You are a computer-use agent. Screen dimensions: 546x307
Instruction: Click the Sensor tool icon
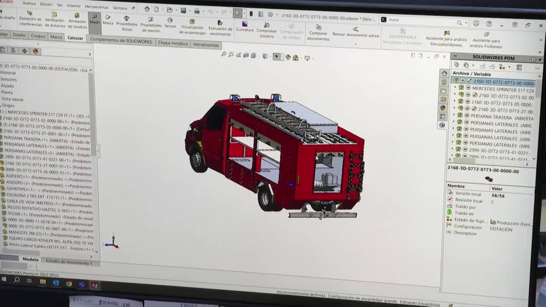point(170,20)
